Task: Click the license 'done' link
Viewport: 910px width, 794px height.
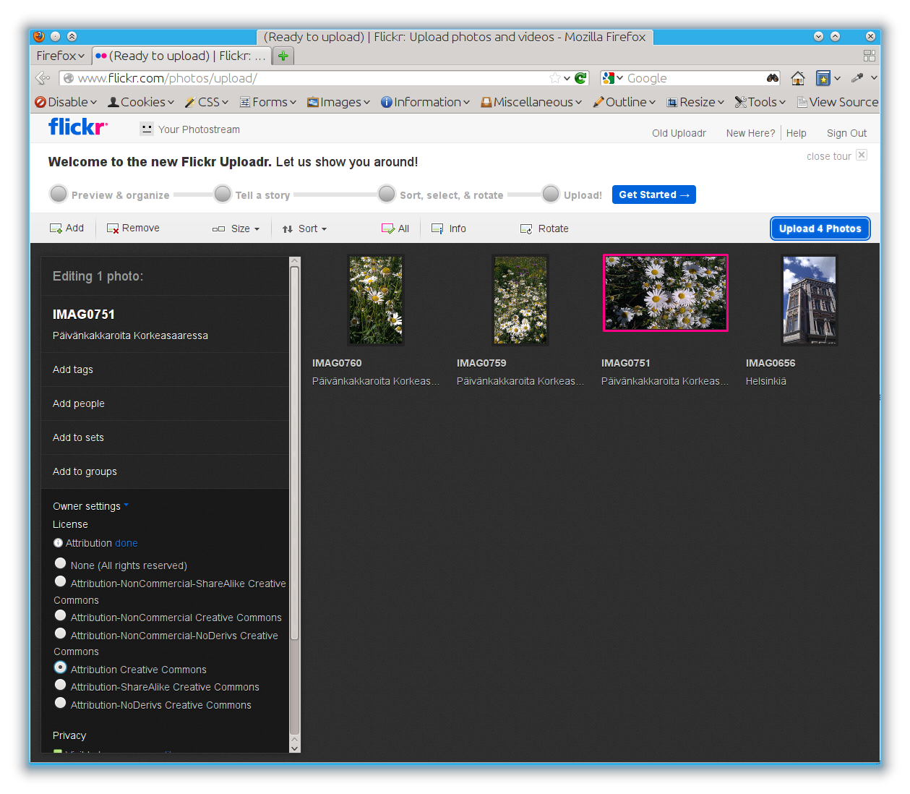Action: coord(126,543)
